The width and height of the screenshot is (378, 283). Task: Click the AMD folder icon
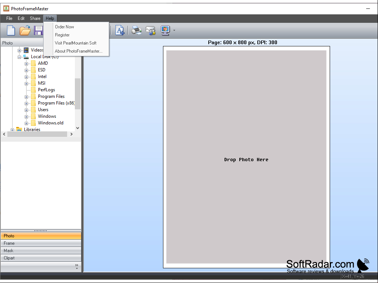[34, 63]
